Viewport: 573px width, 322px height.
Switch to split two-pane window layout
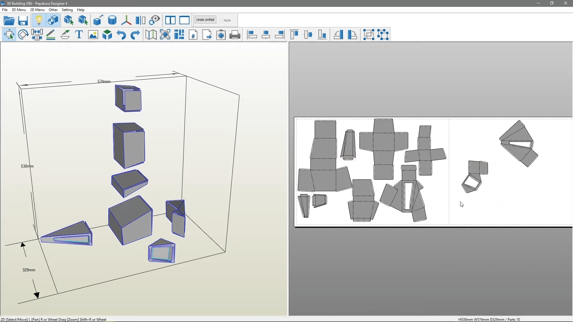click(170, 20)
